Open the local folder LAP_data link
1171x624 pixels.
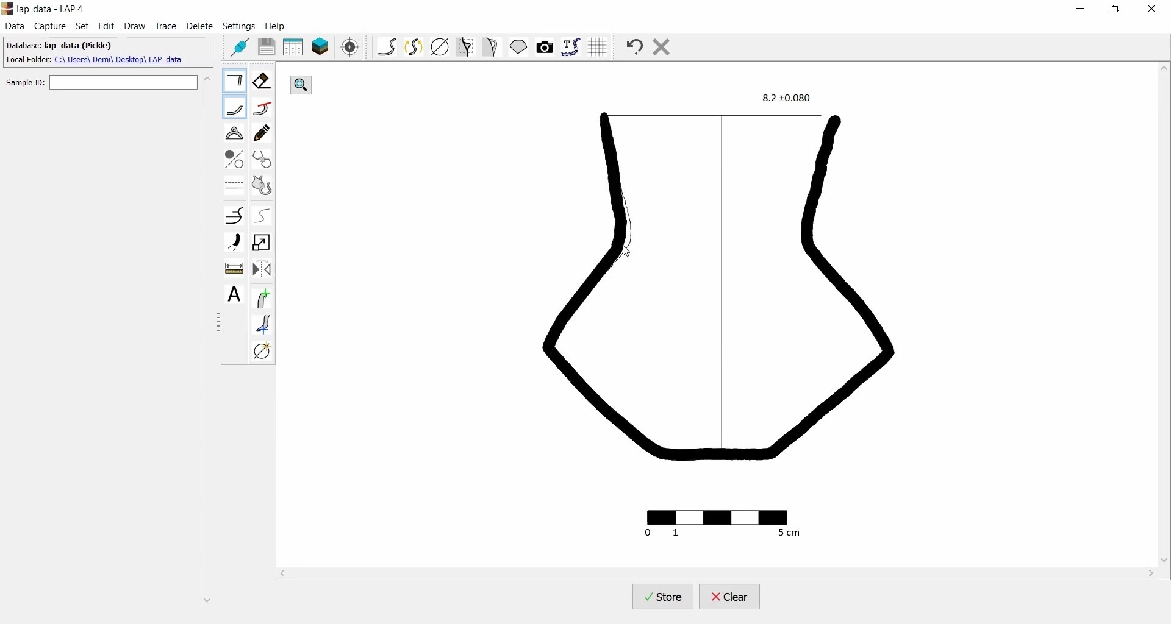[118, 60]
